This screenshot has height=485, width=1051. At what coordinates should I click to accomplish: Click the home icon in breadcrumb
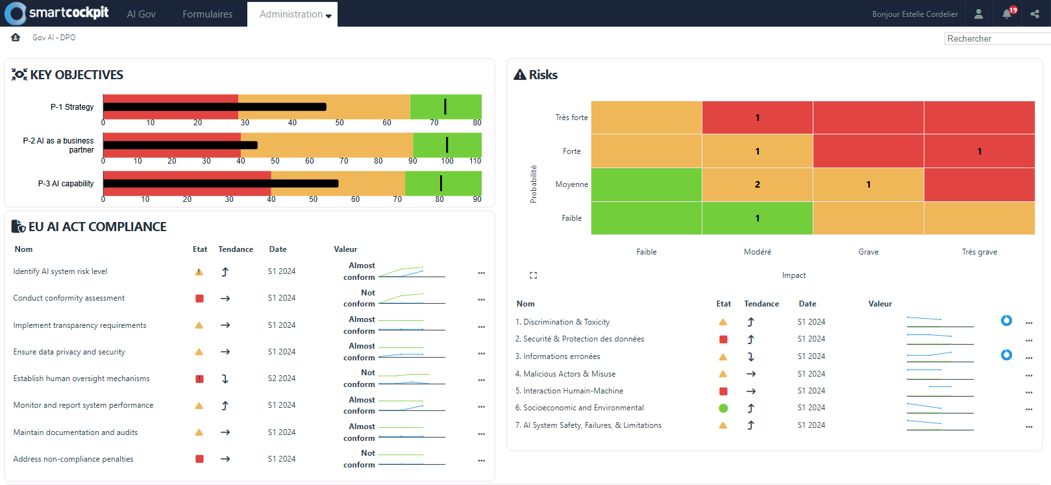coord(16,38)
